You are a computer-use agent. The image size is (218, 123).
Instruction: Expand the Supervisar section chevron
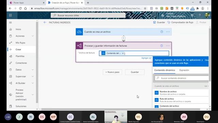pos(33,77)
